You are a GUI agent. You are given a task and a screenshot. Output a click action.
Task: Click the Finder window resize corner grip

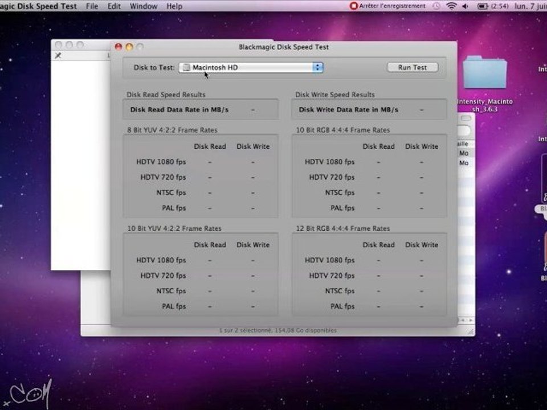(471, 332)
